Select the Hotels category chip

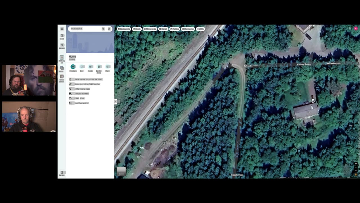click(x=137, y=29)
